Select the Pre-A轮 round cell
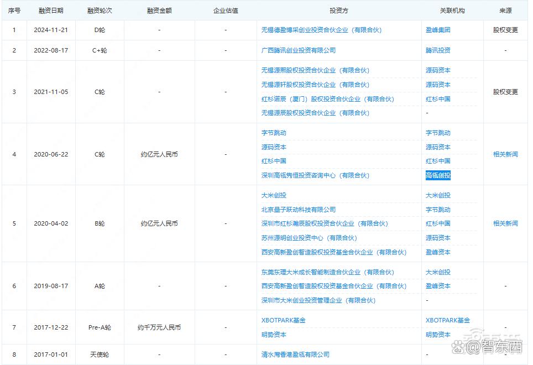The image size is (533, 365). coord(100,327)
